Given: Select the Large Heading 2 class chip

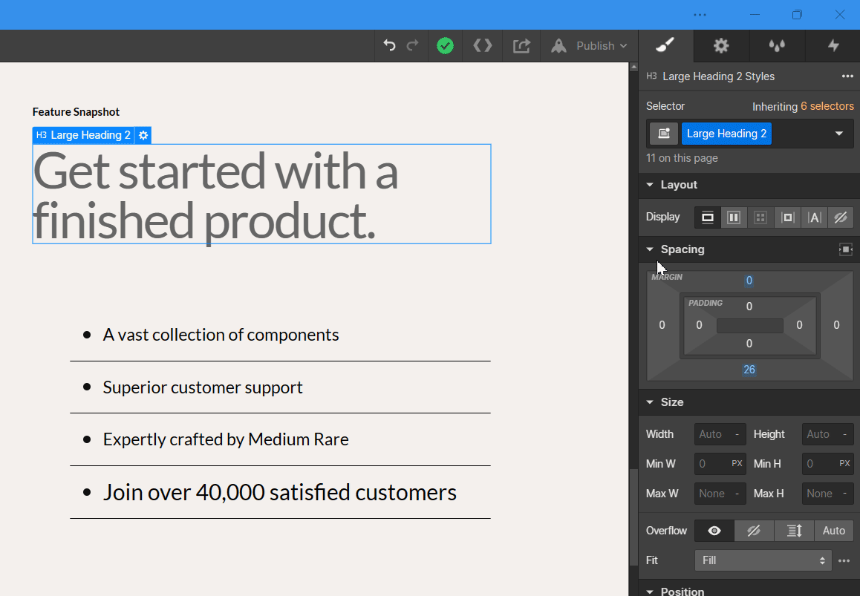Looking at the screenshot, I should pyautogui.click(x=726, y=134).
